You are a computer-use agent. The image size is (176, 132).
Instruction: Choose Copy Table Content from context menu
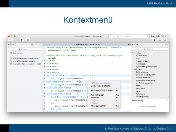104,86
